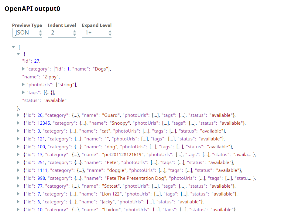Expand the Sdtcat record row

pos(19,186)
